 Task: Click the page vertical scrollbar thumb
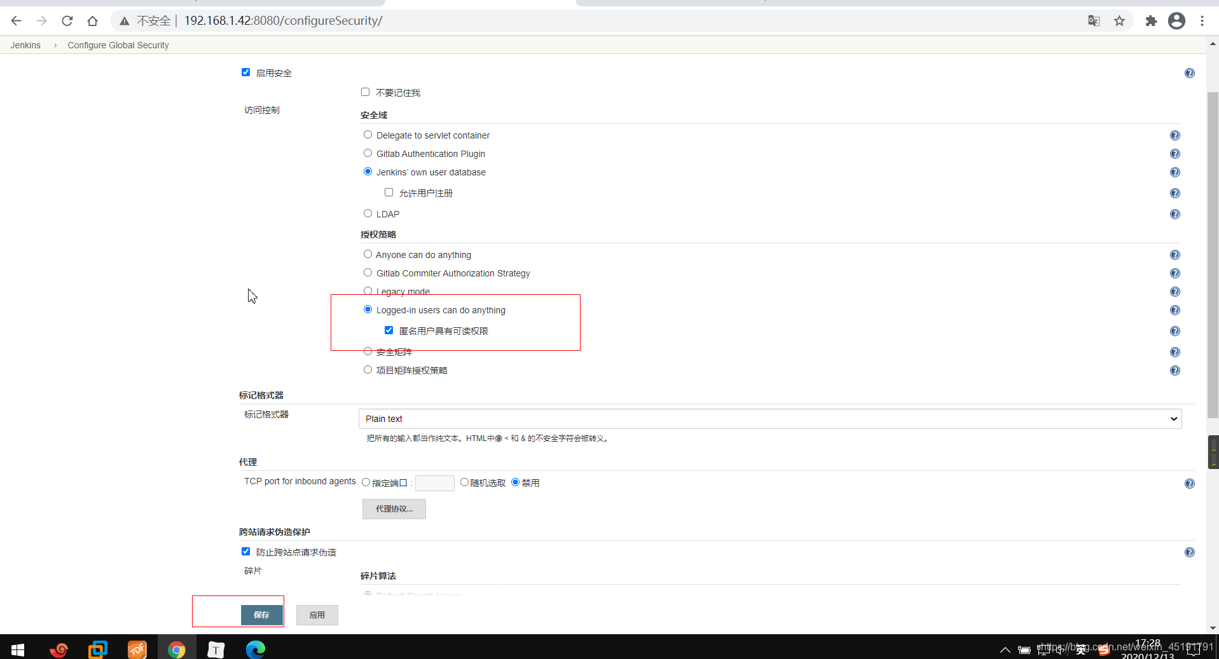[1213, 254]
